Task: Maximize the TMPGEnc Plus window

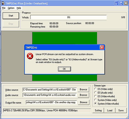Action: [121, 3]
